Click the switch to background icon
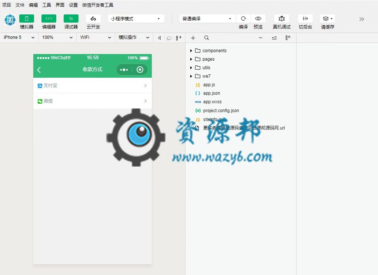 coord(305,19)
